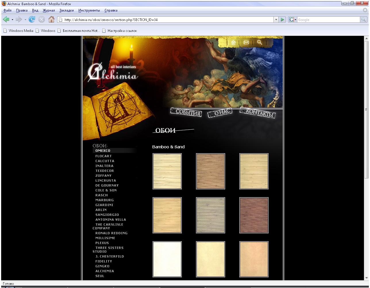The image size is (370, 288).
Task: Click the page's vertical scrollbar thumb
Action: tap(366, 109)
